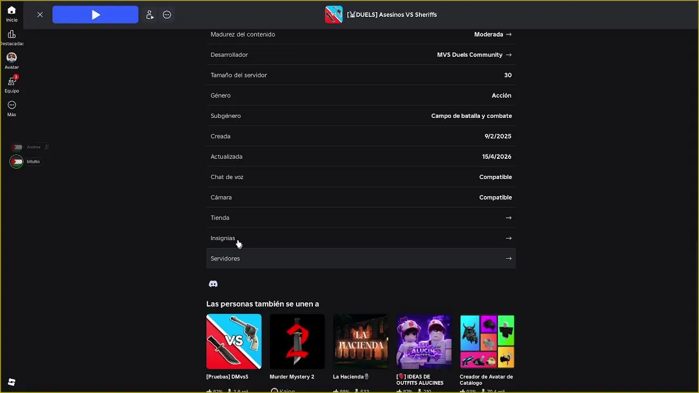
Task: Click Cámara Compatible value
Action: pos(495,198)
